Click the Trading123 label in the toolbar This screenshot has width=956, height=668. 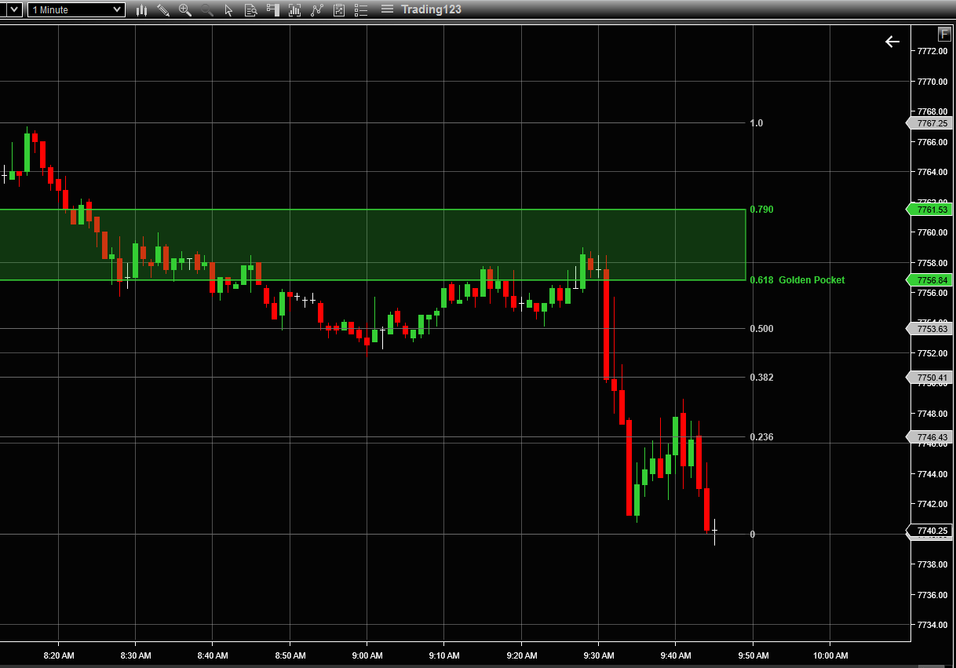(x=431, y=9)
